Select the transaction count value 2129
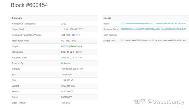Viewport: 189px width, 110px height. [64, 24]
